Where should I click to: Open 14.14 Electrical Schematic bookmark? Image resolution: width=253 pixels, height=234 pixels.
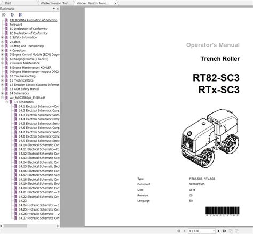[x=39, y=162]
